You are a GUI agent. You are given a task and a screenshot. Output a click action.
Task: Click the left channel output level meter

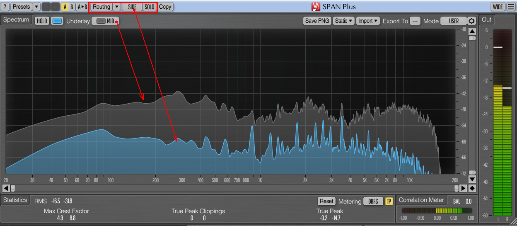point(498,122)
